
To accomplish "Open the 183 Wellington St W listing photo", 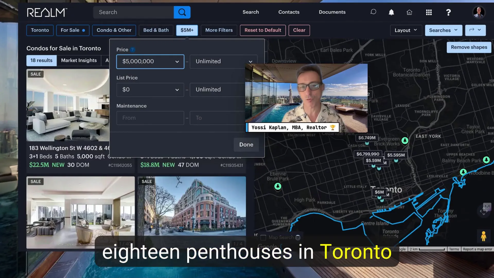I will 68,105.
